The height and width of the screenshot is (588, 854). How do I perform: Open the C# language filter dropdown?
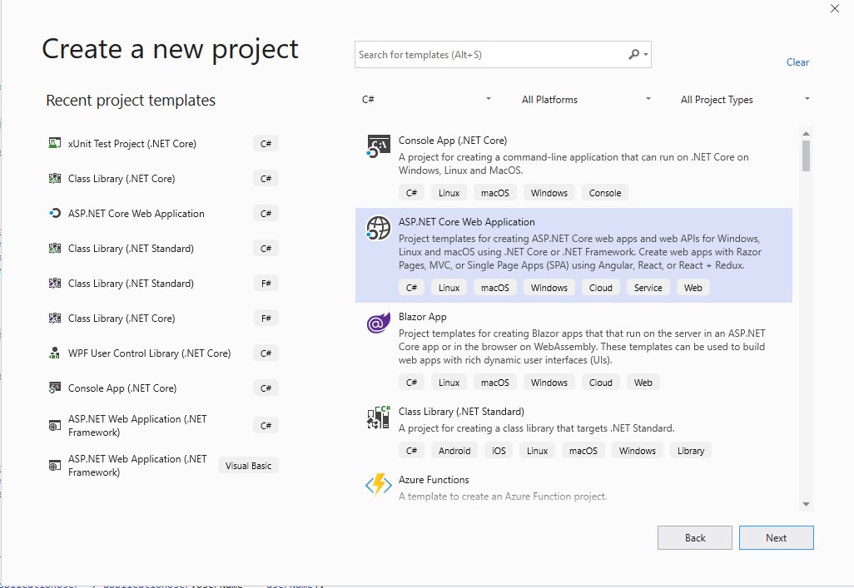426,99
